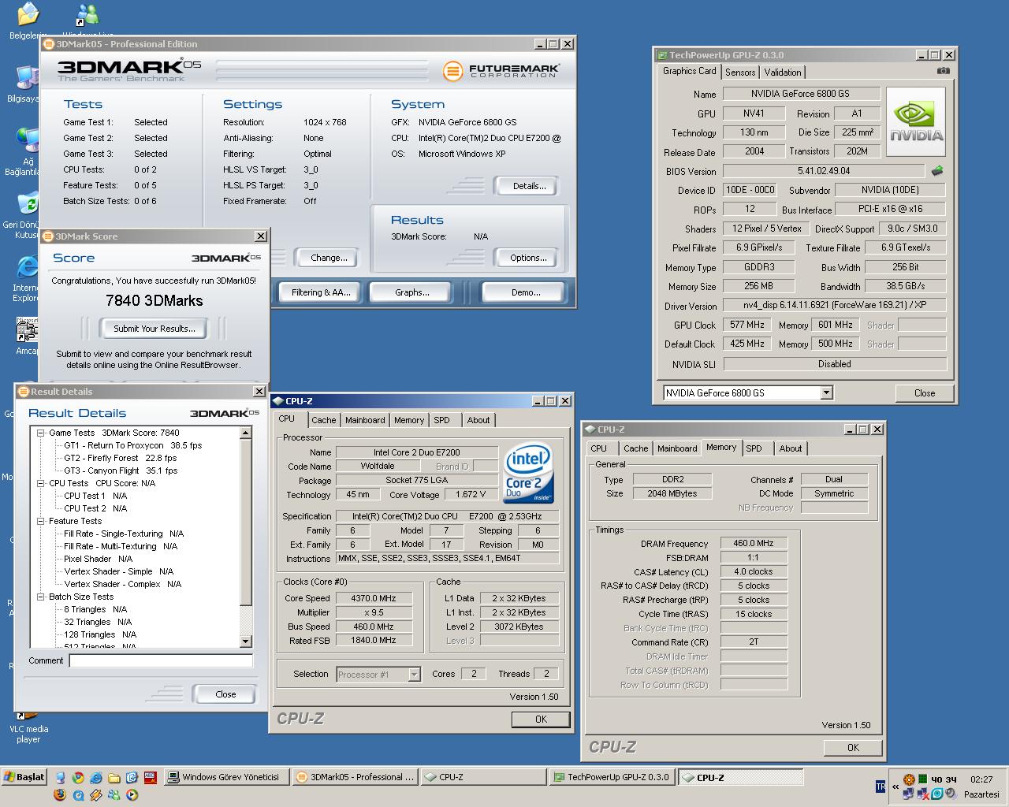Screen dimensions: 1009x807
Task: Open Windows Media Player from quick launch
Action: click(132, 794)
